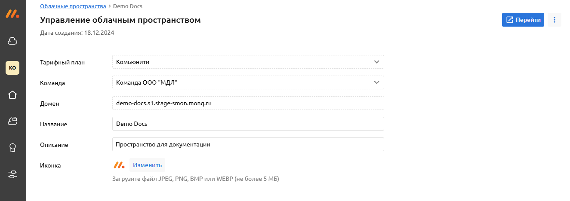
Task: Open the three-dot more options menu
Action: coord(555,20)
